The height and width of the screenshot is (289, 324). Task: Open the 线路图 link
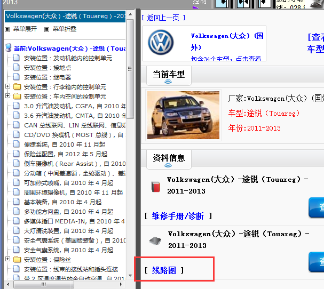(164, 270)
